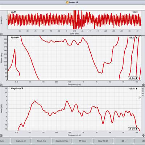The image size is (145, 145).
Task: Click the Reset Avg button
Action: tap(41, 141)
